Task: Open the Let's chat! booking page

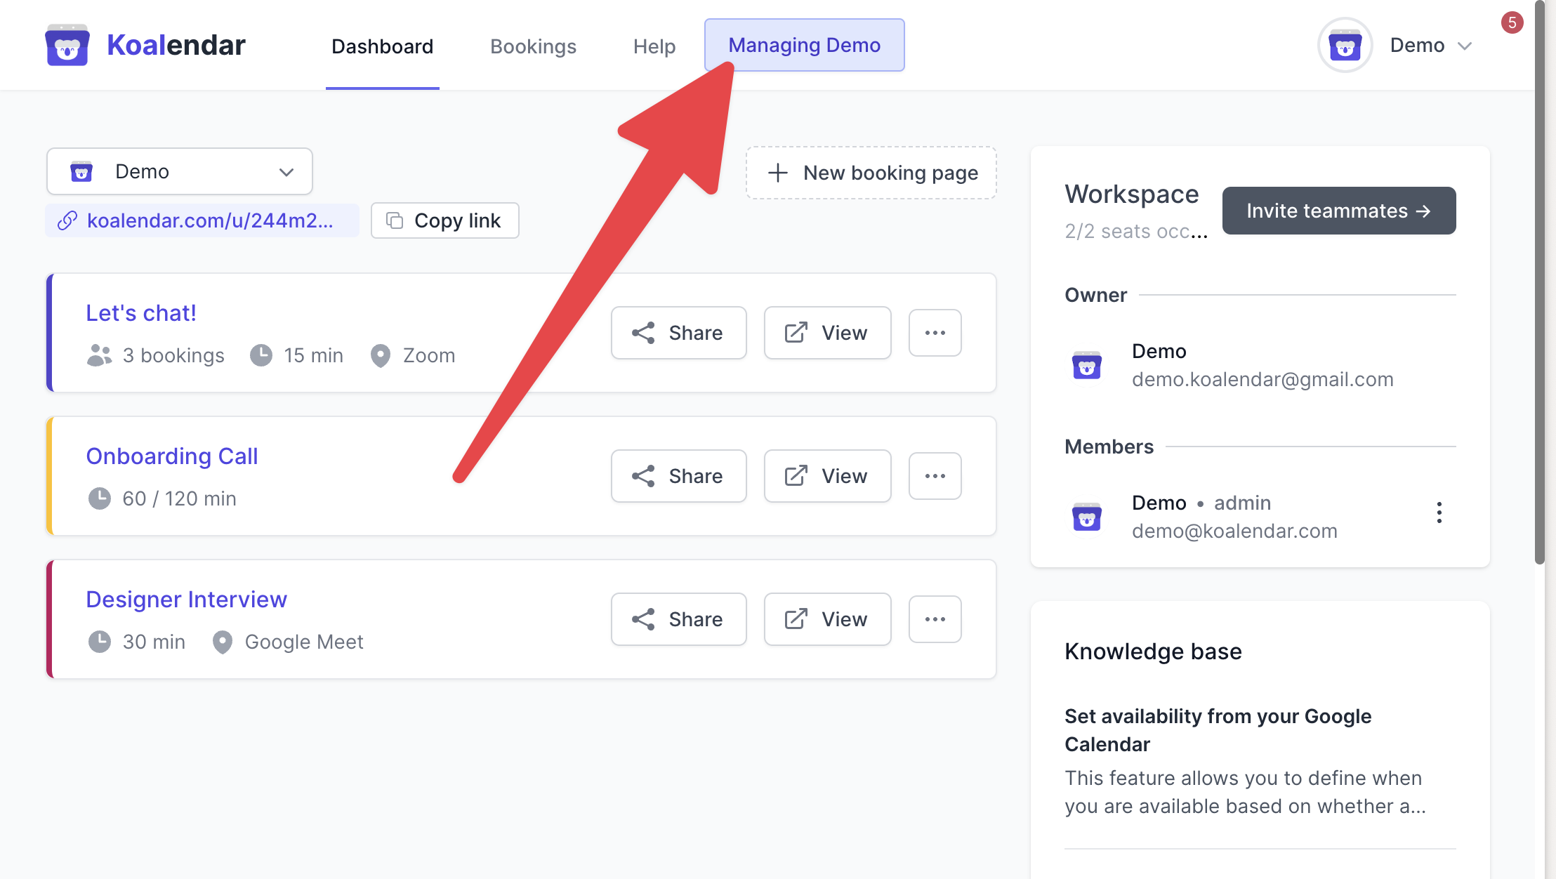Action: coord(141,313)
